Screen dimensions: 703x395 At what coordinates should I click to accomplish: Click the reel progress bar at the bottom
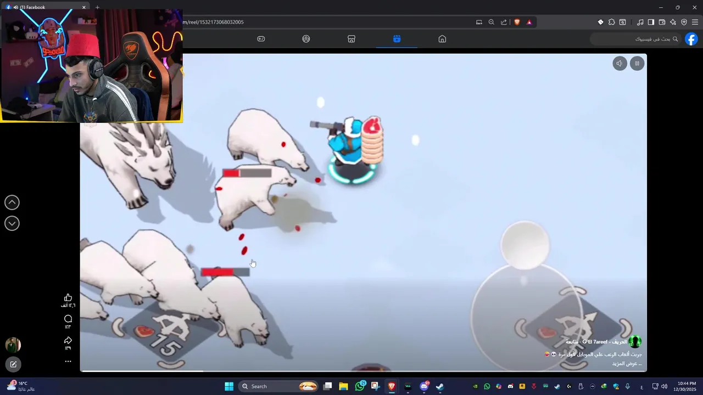363,371
